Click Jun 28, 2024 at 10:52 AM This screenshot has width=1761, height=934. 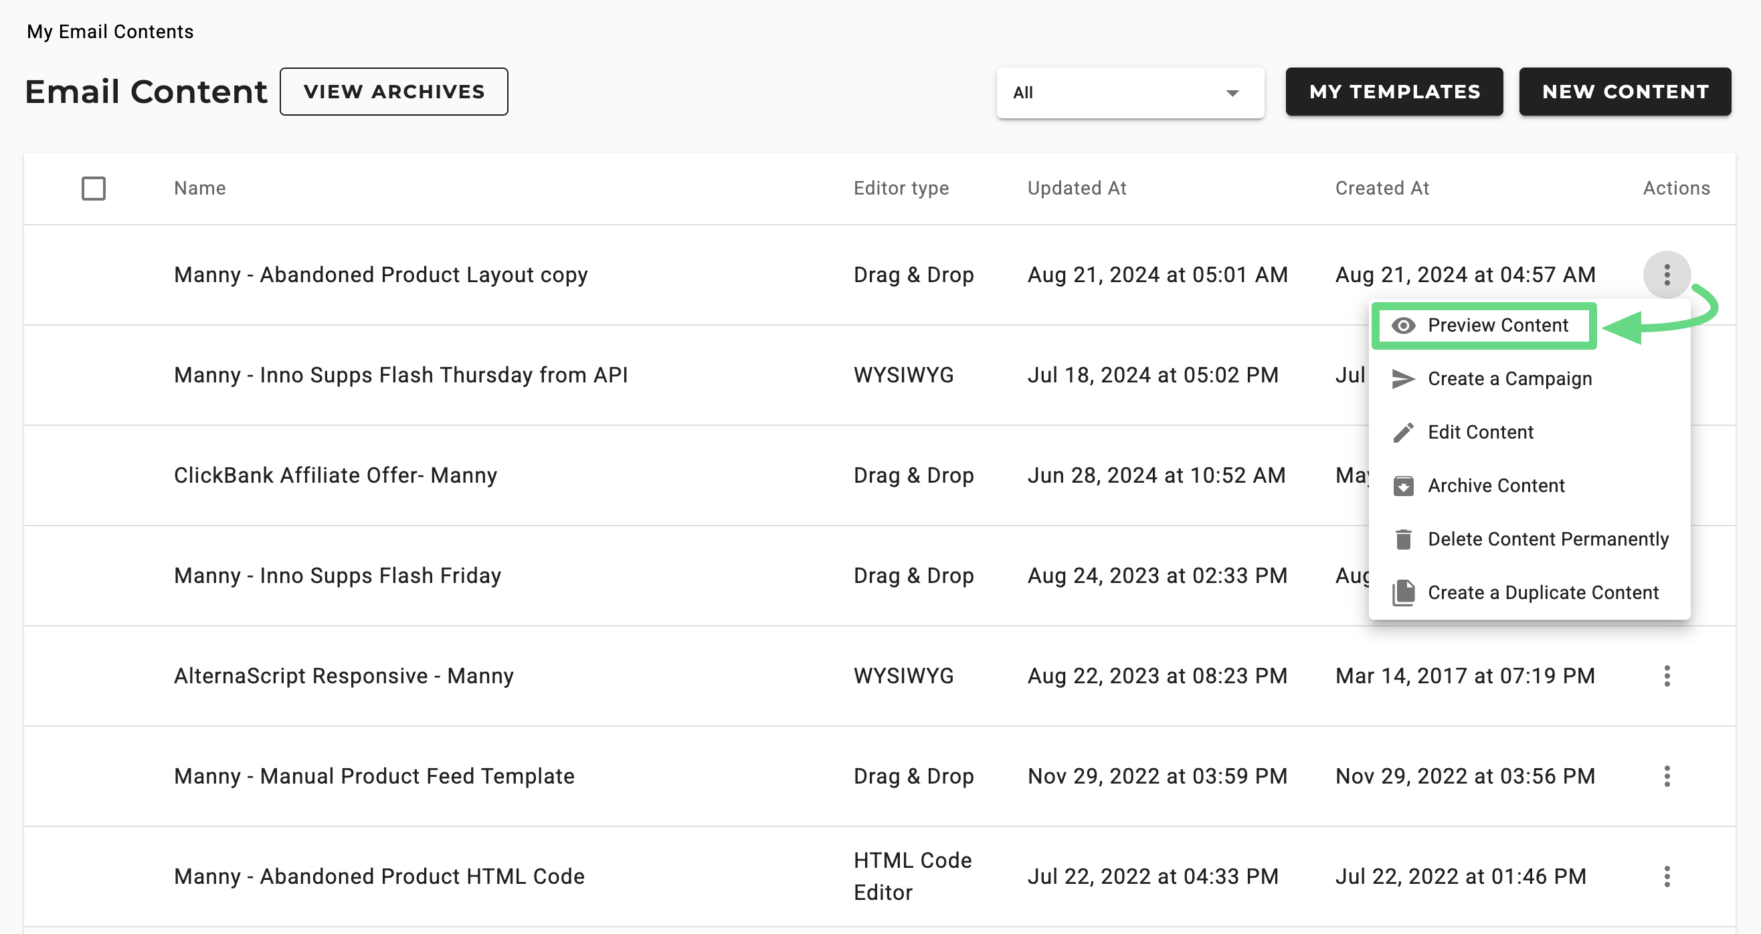click(1157, 475)
